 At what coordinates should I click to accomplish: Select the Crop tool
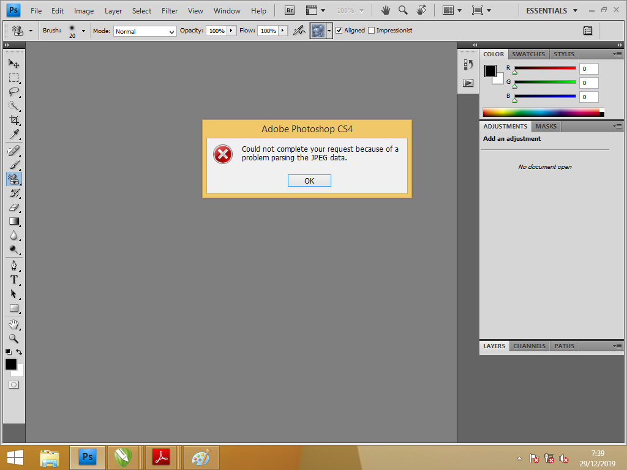(14, 120)
